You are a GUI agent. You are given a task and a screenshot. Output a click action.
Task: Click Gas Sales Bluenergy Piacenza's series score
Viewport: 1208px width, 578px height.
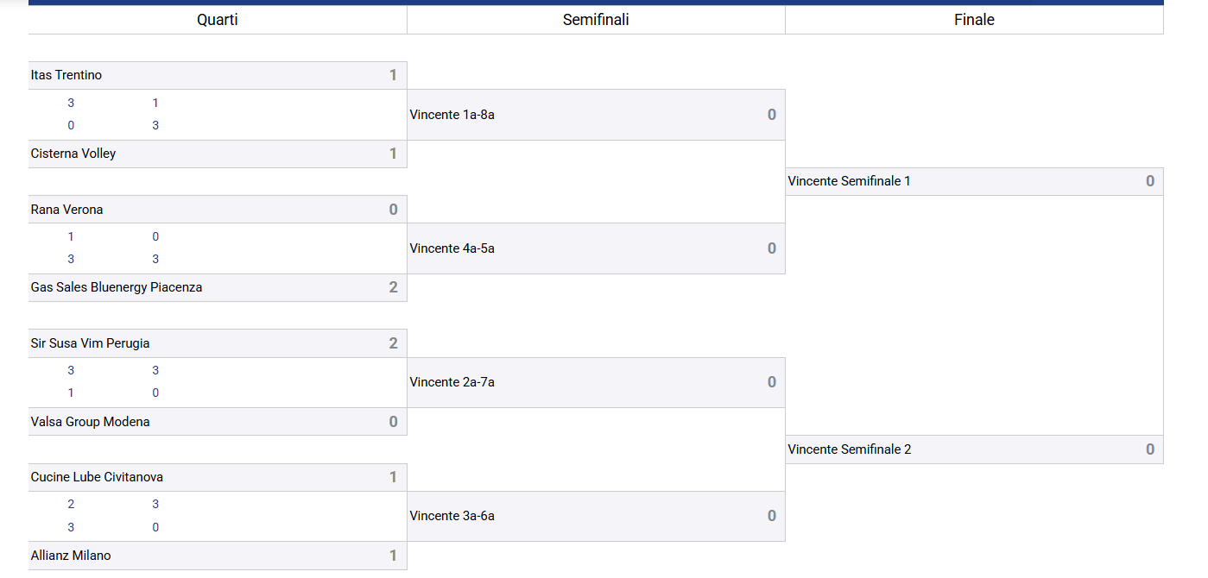pyautogui.click(x=393, y=287)
